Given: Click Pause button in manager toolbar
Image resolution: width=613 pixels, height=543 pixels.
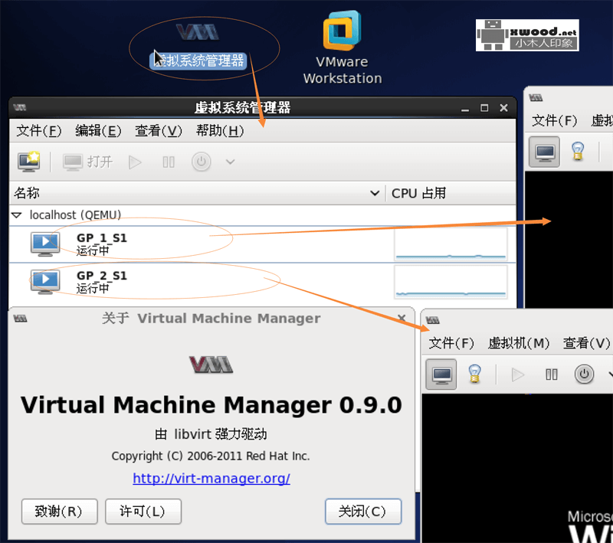Looking at the screenshot, I should point(169,162).
